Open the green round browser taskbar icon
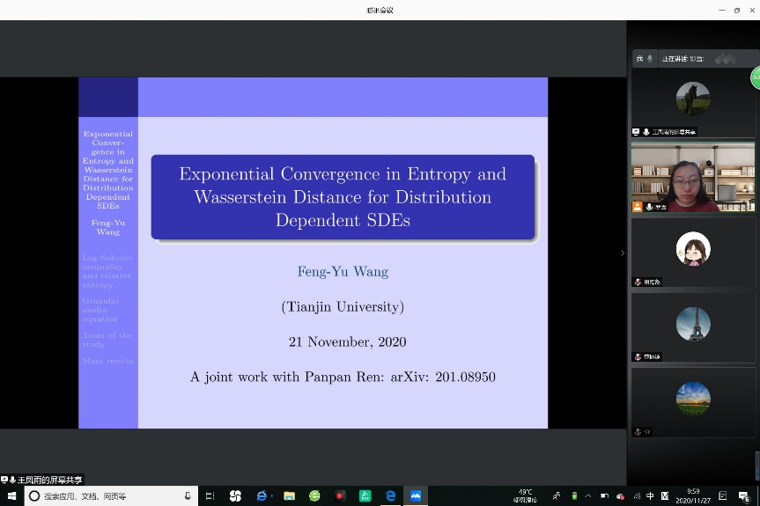This screenshot has height=506, width=760. coord(314,496)
